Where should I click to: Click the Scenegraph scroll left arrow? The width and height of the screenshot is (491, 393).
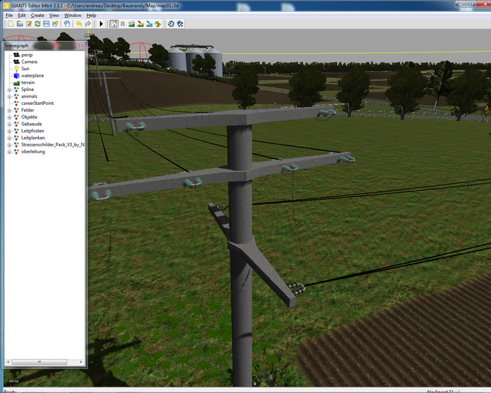[8, 362]
